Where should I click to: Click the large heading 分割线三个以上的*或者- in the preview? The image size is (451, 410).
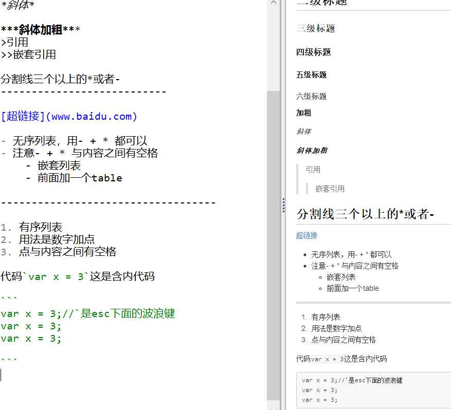point(365,214)
